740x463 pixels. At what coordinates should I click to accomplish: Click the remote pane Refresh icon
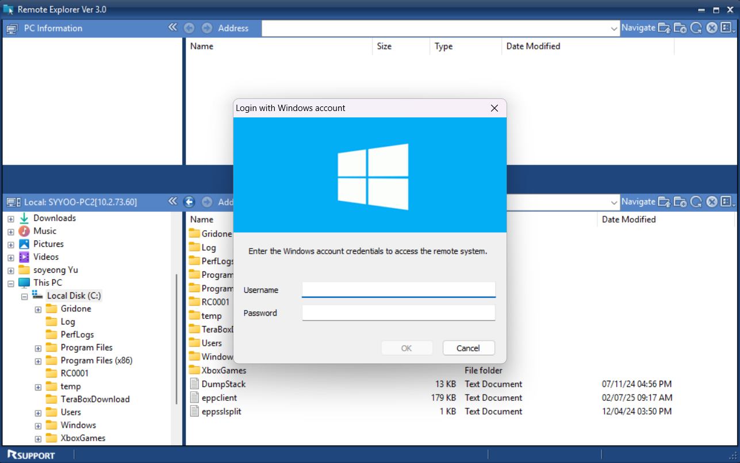(x=696, y=28)
